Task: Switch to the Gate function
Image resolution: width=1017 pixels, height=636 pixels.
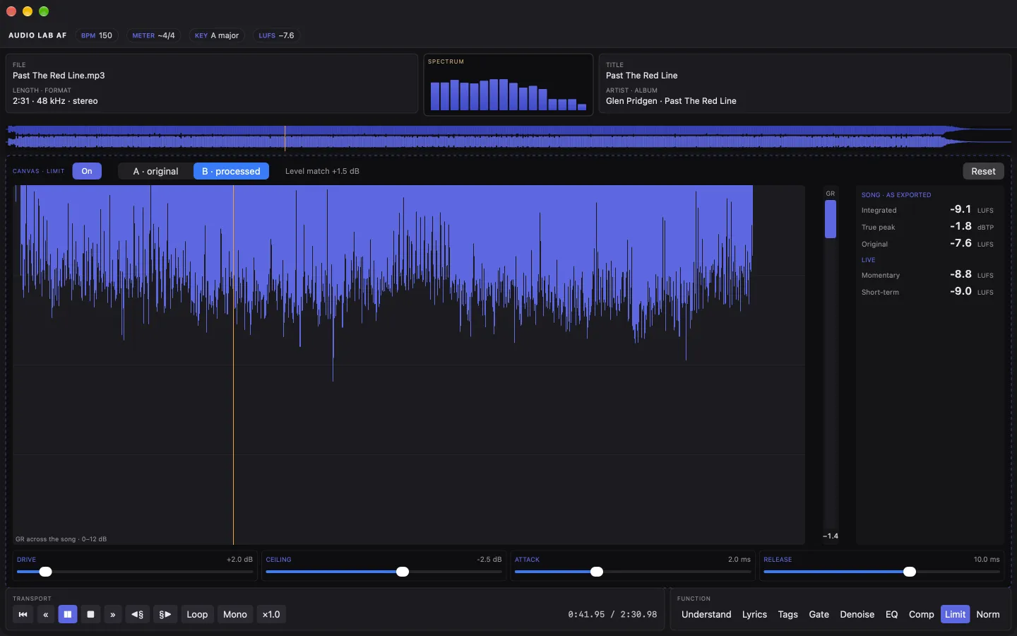Action: click(819, 614)
